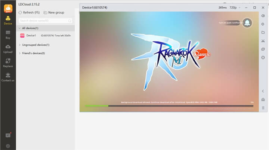Click the 265ms latency indicator

pyautogui.click(x=223, y=7)
